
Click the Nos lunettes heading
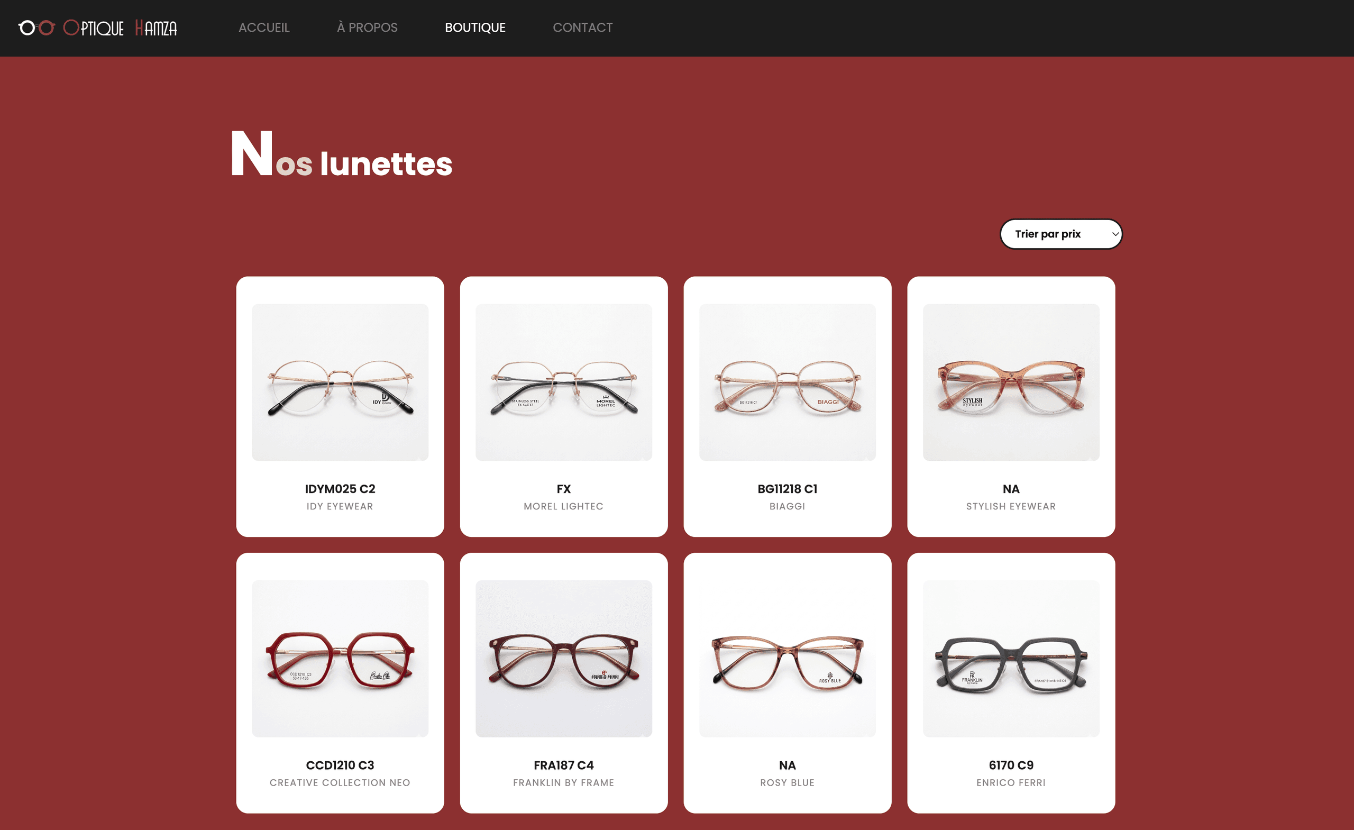pyautogui.click(x=341, y=160)
